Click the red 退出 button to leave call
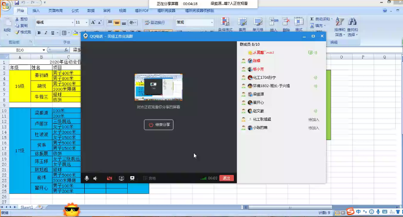Screen dimensions: 403x217 click(226, 178)
